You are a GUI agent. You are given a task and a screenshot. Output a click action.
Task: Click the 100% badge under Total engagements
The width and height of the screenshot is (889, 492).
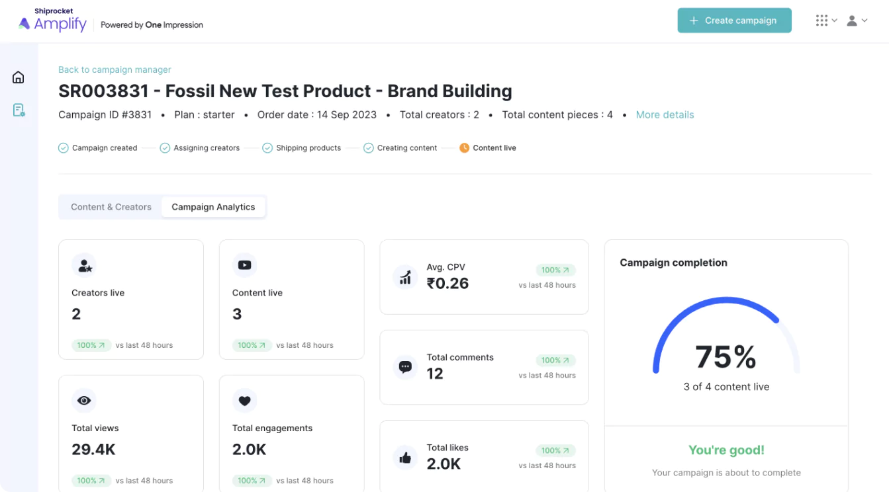point(252,481)
